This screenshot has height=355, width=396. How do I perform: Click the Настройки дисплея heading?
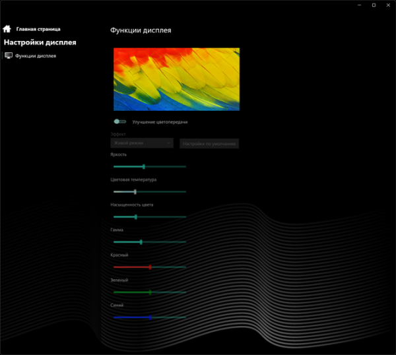[x=40, y=42]
